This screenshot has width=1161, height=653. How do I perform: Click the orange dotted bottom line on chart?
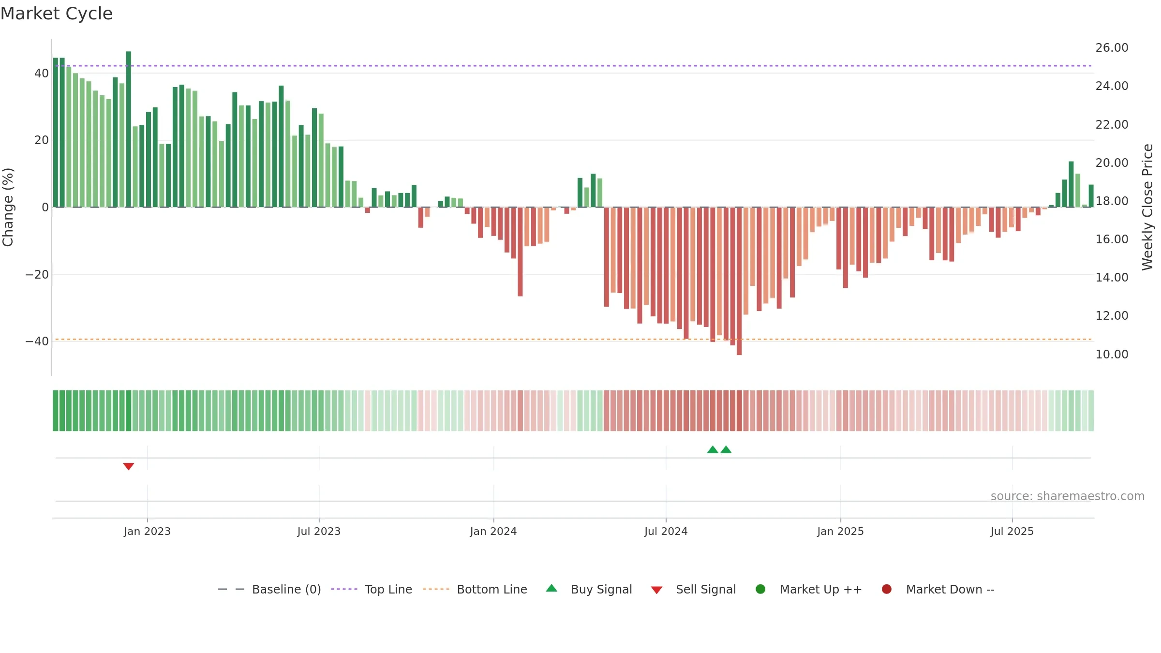pyautogui.click(x=573, y=340)
